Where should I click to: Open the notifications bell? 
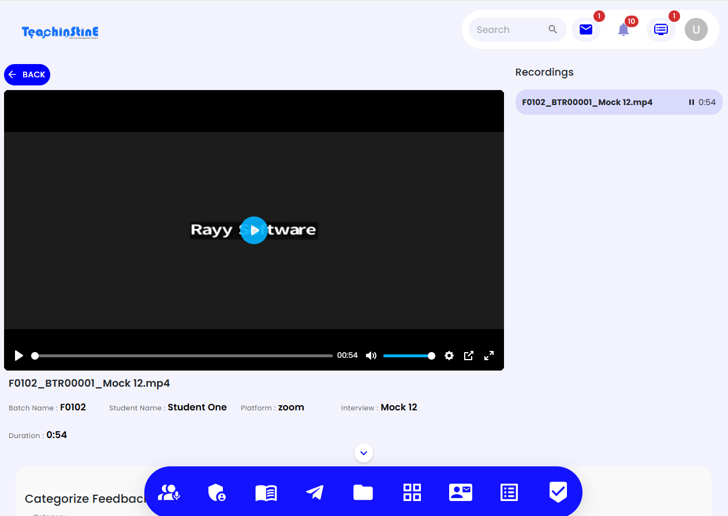[624, 30]
